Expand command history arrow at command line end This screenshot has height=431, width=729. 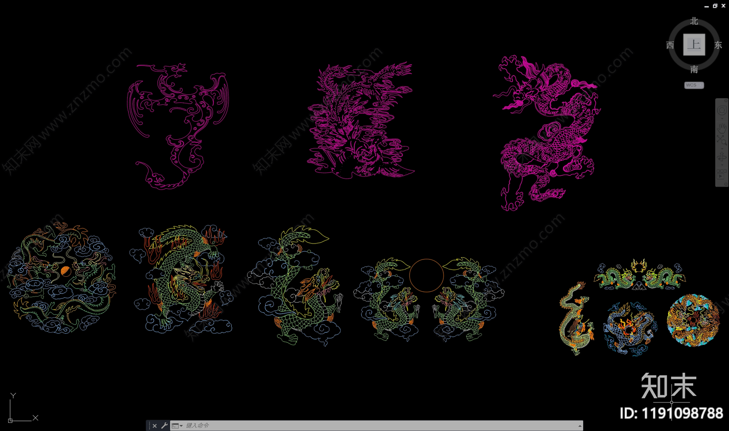(x=580, y=426)
